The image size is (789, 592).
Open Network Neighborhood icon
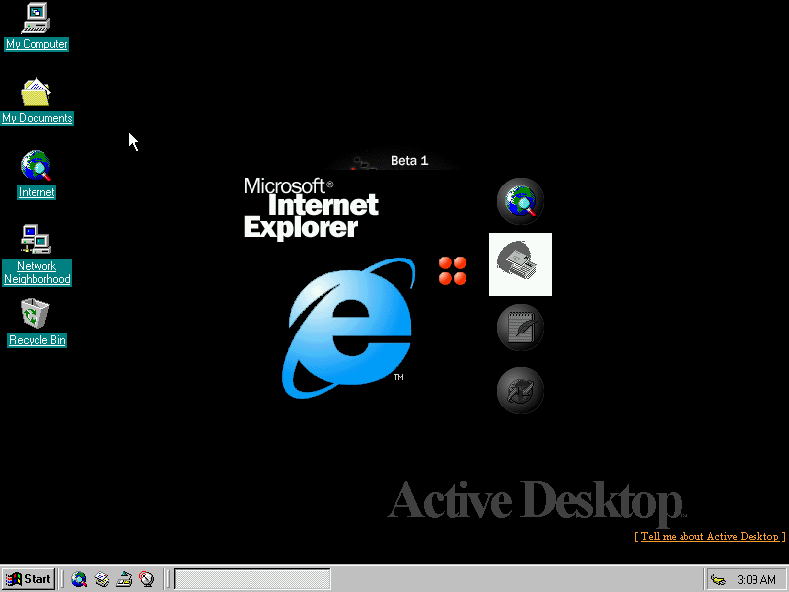click(x=36, y=240)
